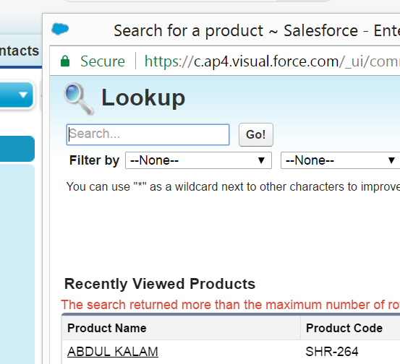Open the blue dropdown arrow in the background sidebar

pyautogui.click(x=23, y=95)
